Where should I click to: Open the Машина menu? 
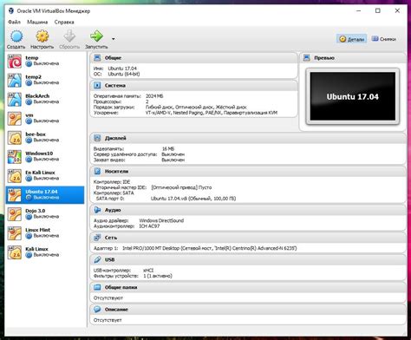point(37,22)
